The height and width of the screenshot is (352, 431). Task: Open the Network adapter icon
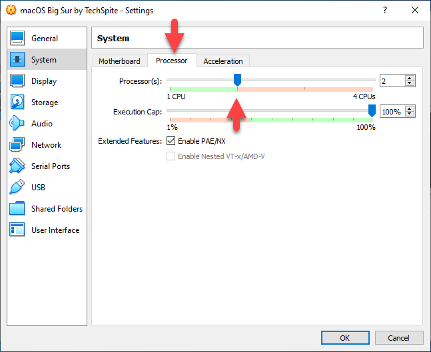(17, 145)
